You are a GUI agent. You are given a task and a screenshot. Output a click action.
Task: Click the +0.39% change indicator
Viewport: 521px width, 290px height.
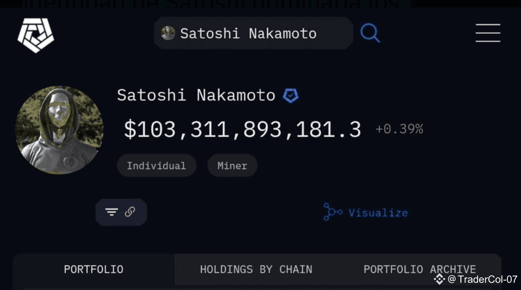398,128
